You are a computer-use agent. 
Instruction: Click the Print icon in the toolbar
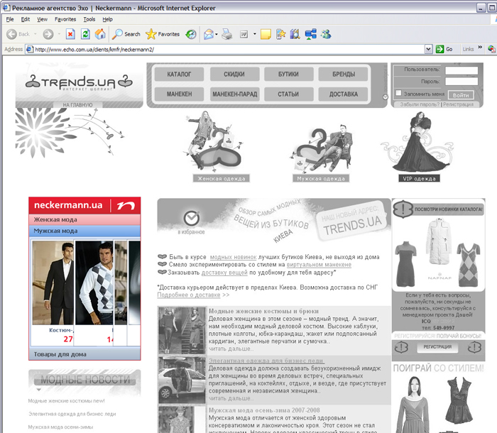227,34
